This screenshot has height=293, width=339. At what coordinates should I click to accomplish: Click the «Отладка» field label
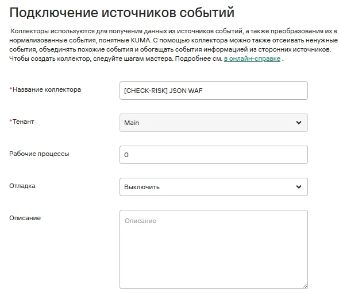click(x=22, y=186)
